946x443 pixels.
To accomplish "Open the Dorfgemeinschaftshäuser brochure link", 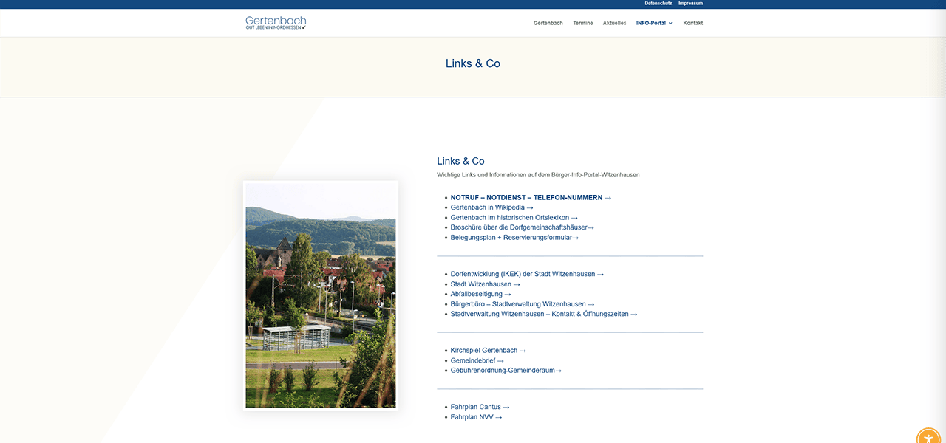I will click(x=522, y=227).
